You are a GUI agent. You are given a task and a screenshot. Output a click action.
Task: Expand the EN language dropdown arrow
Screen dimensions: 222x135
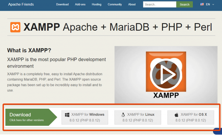(x=213, y=5)
